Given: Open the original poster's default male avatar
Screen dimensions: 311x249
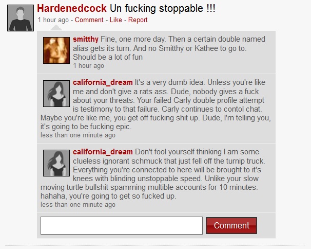Looking at the screenshot, I should point(21,18).
